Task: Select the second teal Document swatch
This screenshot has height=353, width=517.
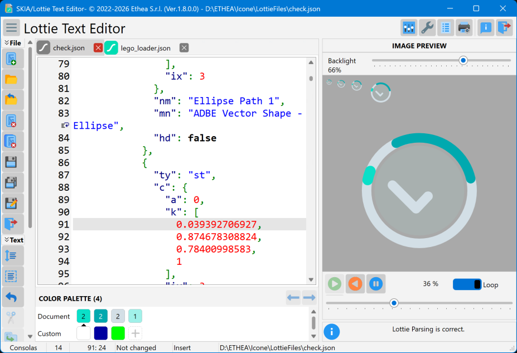Action: [100, 316]
